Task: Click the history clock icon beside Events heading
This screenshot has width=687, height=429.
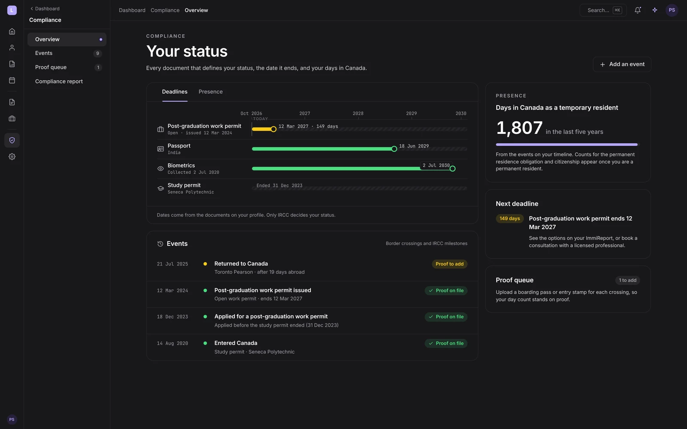Action: [x=160, y=244]
